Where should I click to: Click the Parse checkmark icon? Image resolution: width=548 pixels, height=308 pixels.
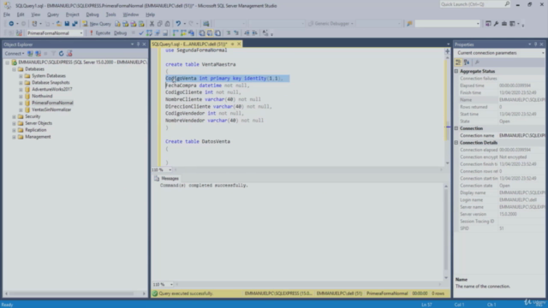tap(141, 33)
